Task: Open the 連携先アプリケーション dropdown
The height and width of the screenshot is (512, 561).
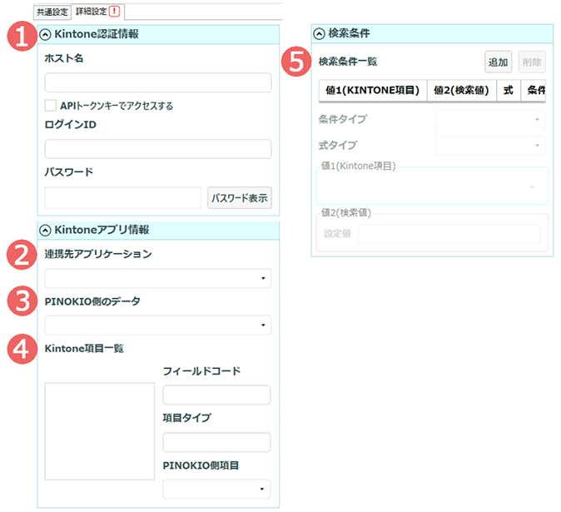Action: (158, 278)
